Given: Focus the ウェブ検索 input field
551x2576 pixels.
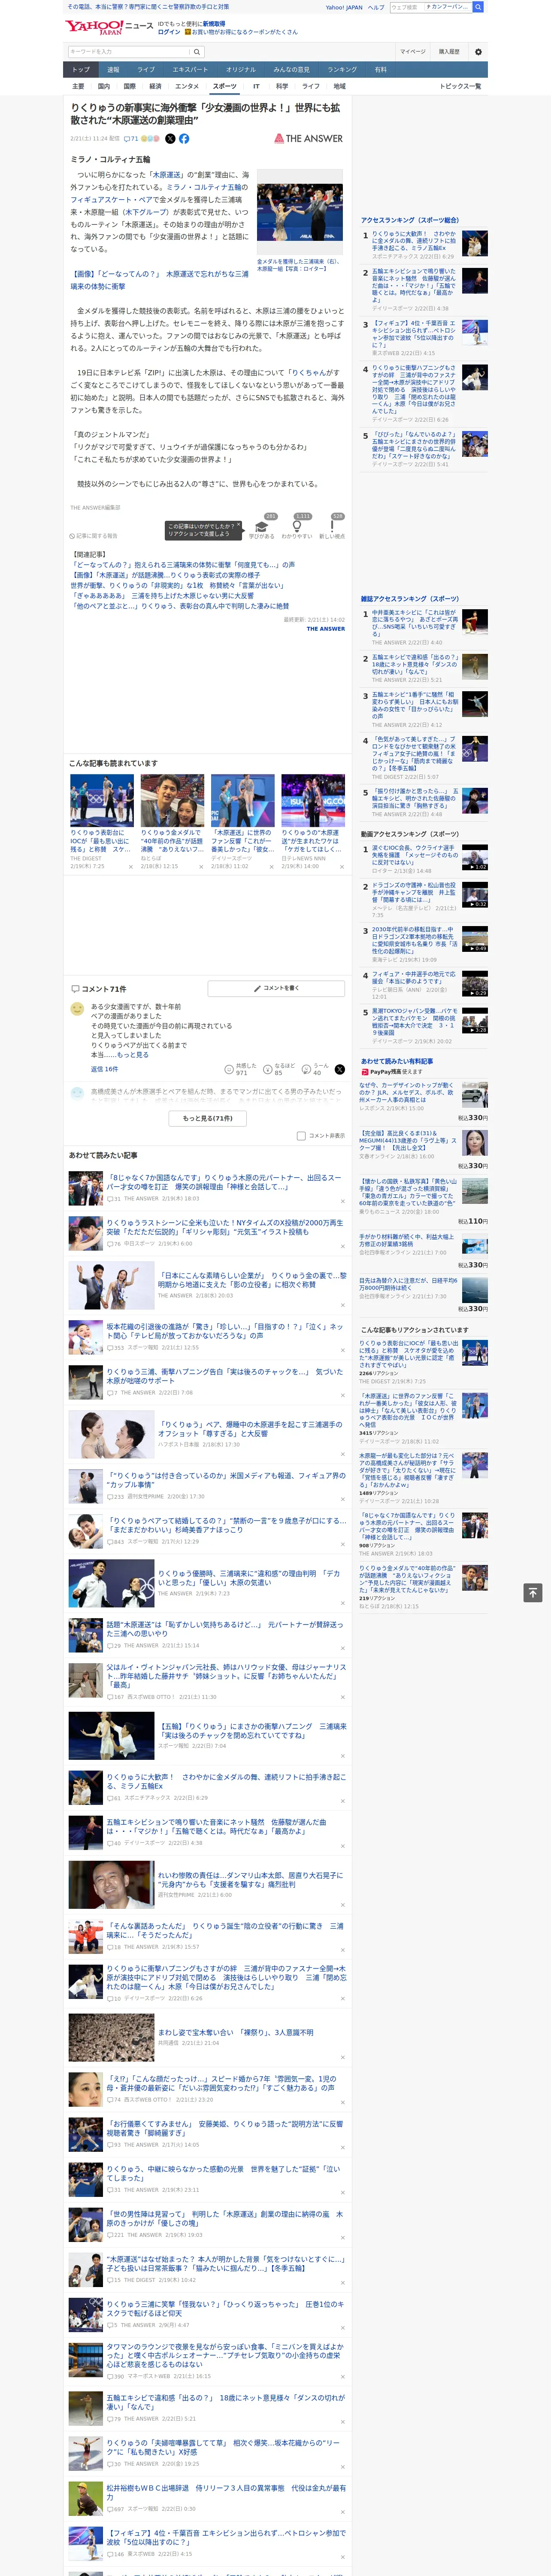Looking at the screenshot, I should coord(431,7).
